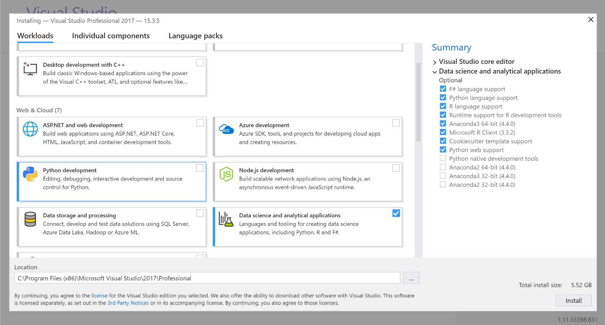Enable the Python development workload checkbox

(200, 168)
